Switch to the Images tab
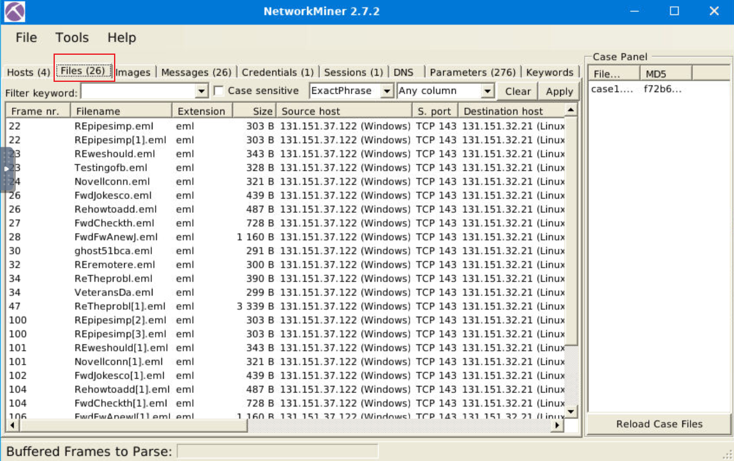Viewport: 734px width, 461px height. tap(134, 72)
